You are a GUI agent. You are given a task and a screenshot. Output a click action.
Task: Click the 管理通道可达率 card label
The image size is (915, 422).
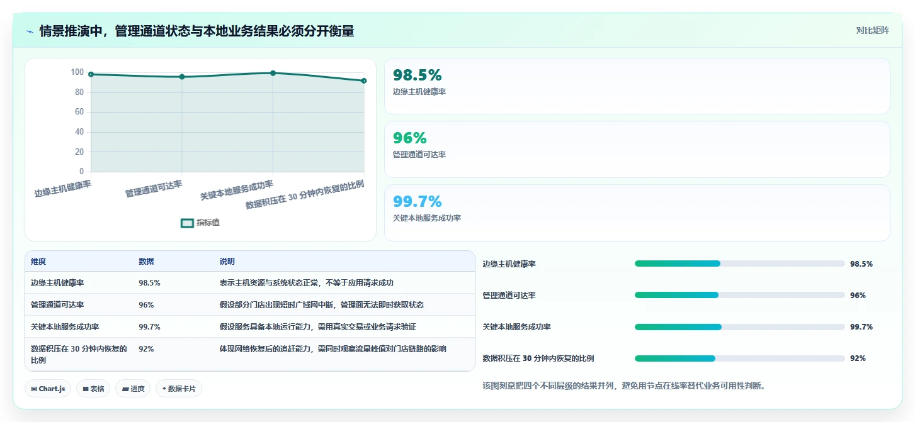[419, 155]
